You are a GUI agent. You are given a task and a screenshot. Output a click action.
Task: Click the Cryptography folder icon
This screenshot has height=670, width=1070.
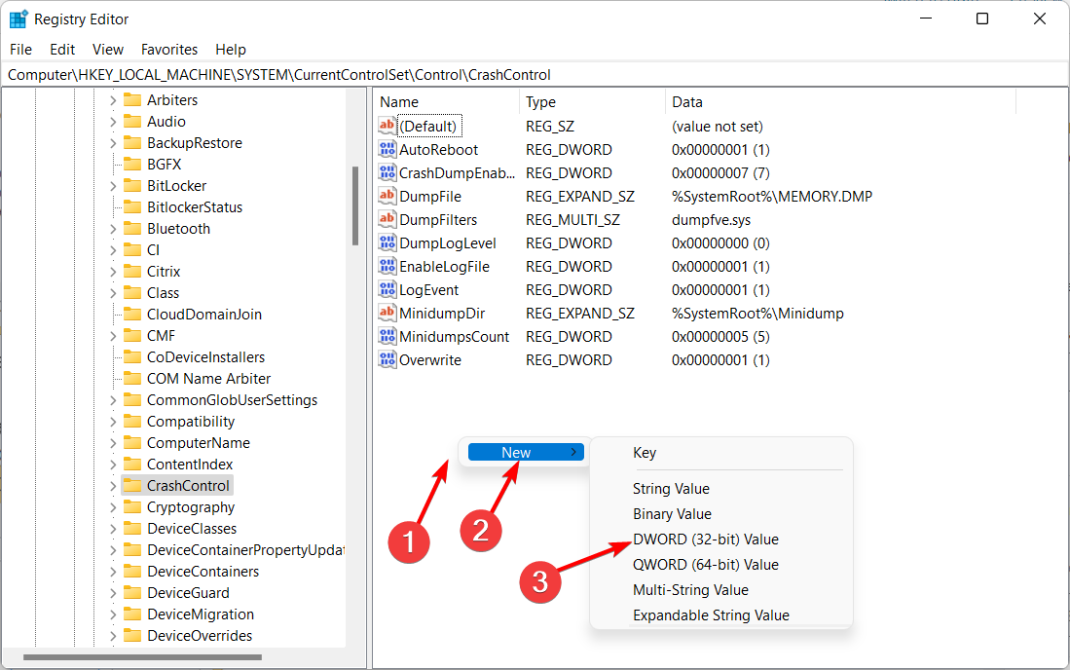coord(132,507)
